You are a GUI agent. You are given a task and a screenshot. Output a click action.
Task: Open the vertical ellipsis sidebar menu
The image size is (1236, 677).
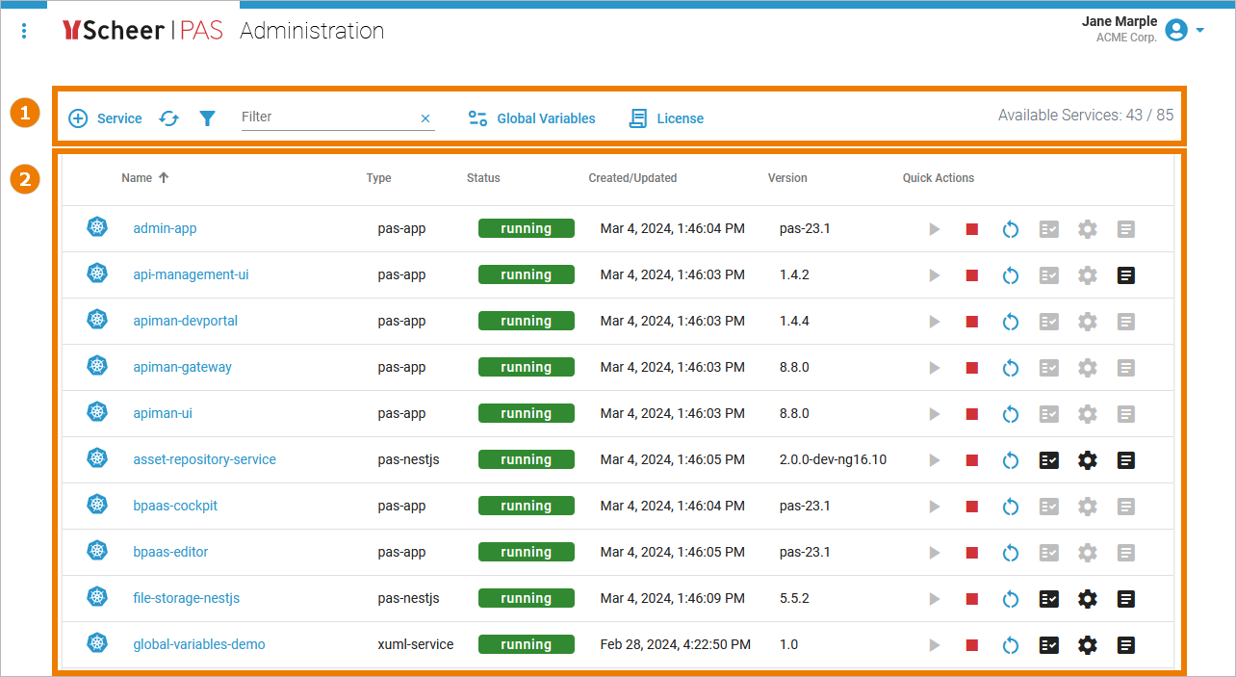point(23,30)
